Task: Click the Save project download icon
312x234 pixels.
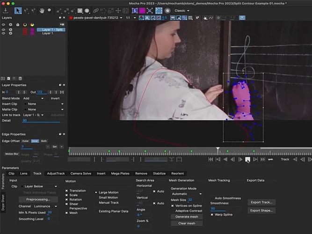Action: [x=6, y=11]
